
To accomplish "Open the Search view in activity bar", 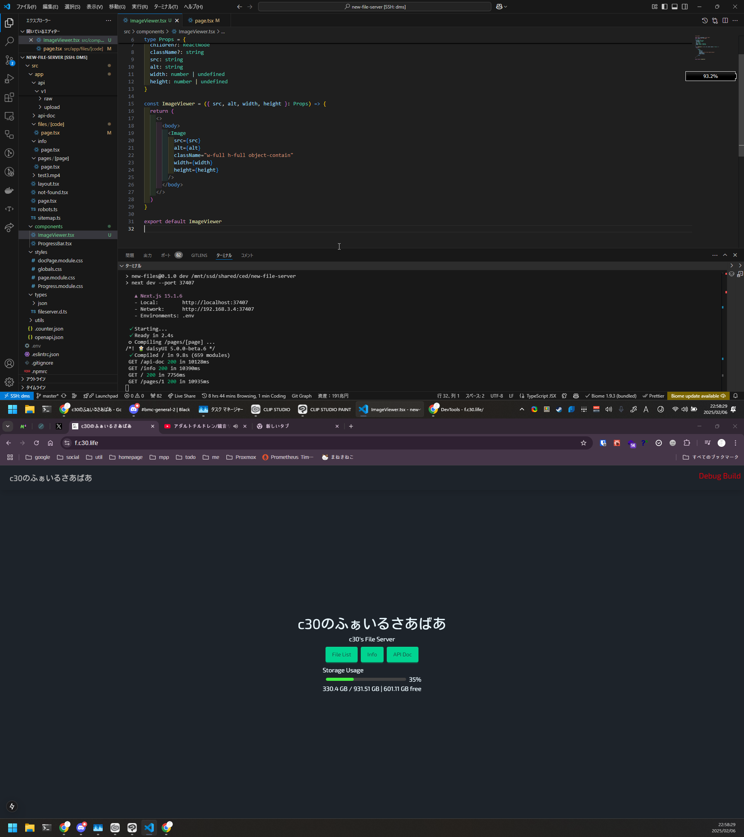I will (x=9, y=41).
